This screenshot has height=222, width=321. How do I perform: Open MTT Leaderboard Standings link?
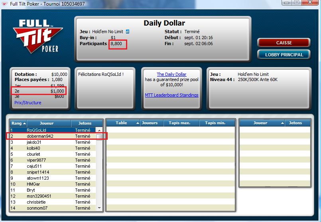pos(171,95)
